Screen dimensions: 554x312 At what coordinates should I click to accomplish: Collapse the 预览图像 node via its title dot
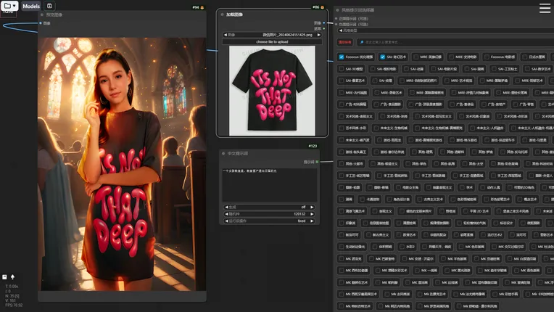tap(42, 15)
